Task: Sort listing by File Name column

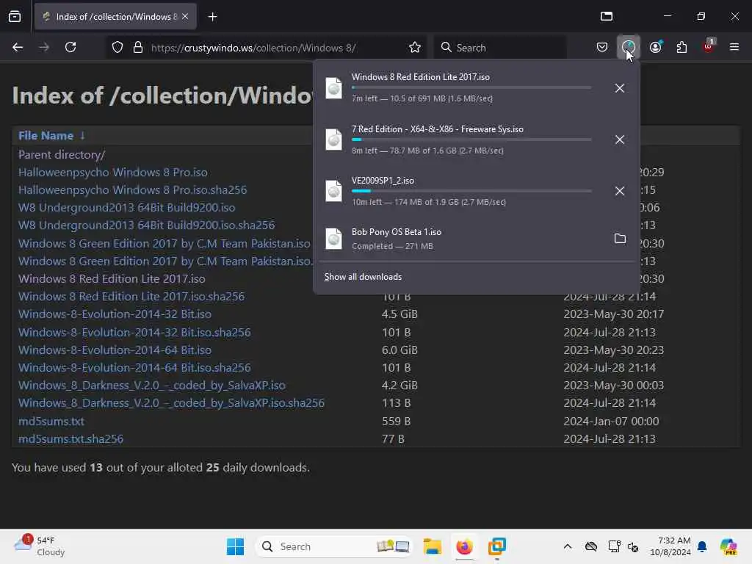Action: click(51, 136)
